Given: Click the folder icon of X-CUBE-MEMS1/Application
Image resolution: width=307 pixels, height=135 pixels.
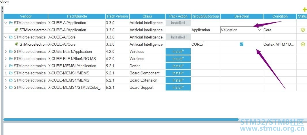Looking at the screenshot, I should tap(11, 66).
